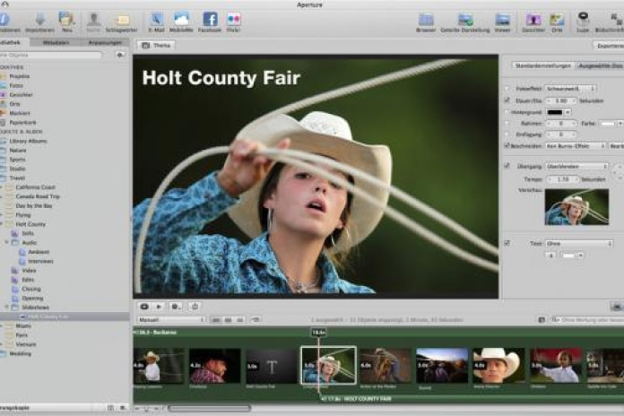Open the Manuell sort dropdown
The width and height of the screenshot is (624, 416).
coord(171,320)
